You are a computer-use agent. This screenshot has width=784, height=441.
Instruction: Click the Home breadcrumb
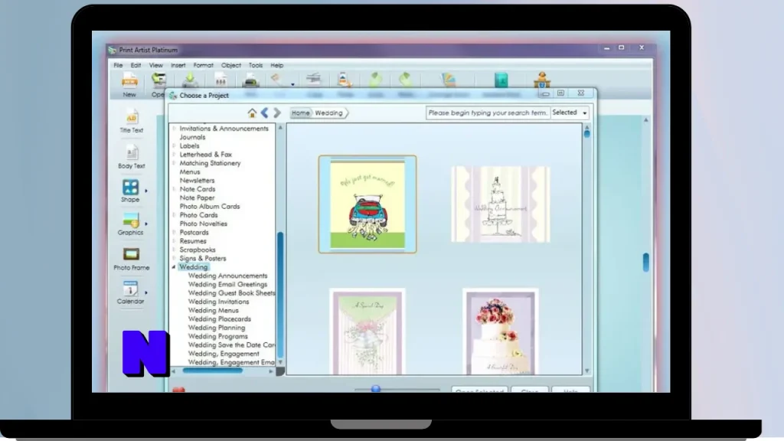pyautogui.click(x=300, y=113)
